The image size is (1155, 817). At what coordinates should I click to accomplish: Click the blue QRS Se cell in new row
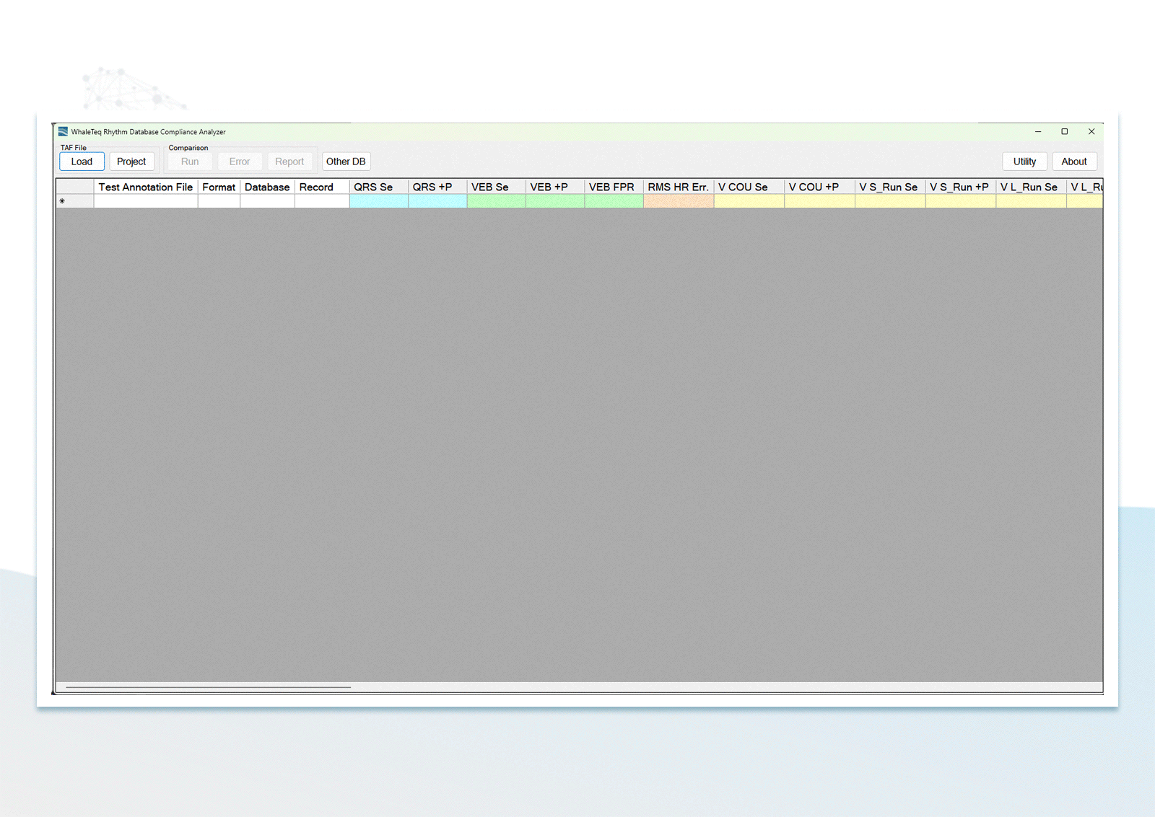[x=379, y=201]
